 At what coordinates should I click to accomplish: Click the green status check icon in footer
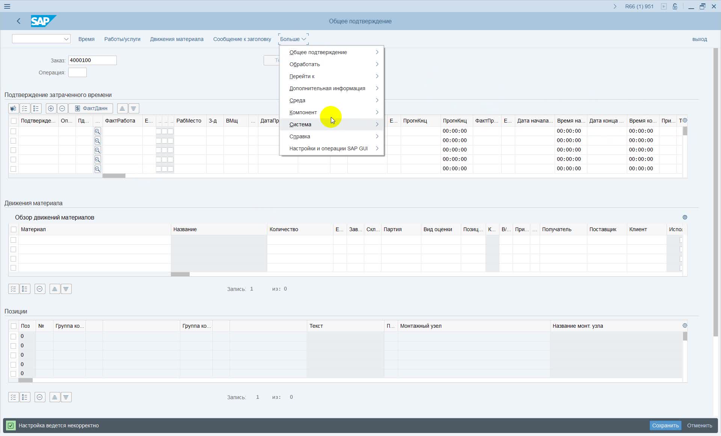(11, 425)
